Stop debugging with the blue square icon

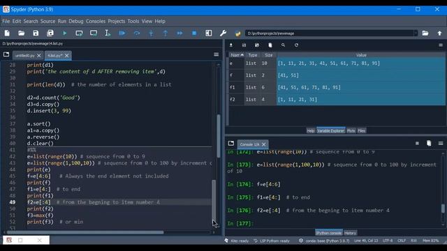194,33
